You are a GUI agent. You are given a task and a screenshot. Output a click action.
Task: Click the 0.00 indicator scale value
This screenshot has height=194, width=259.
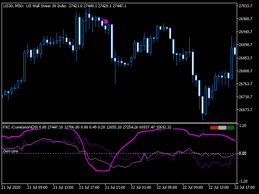pyautogui.click(x=243, y=153)
